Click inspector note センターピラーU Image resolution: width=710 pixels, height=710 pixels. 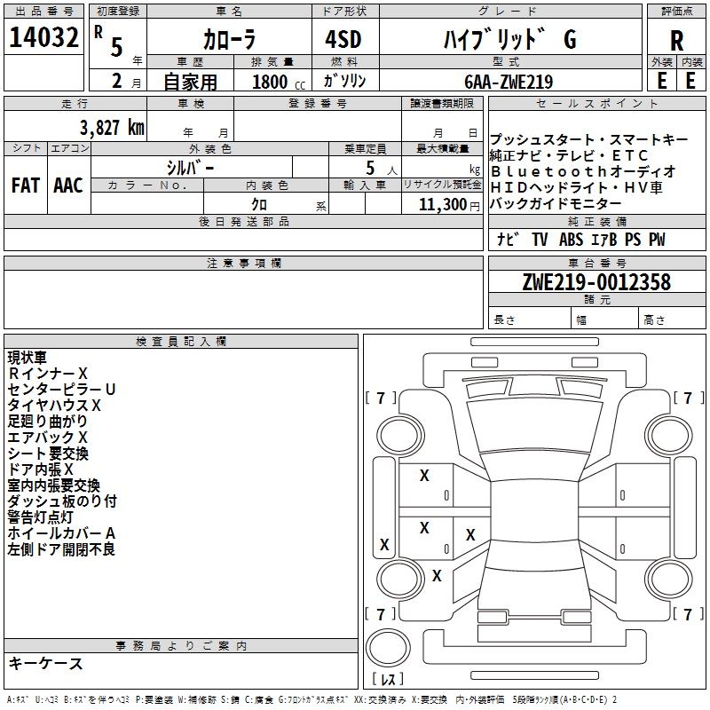pyautogui.click(x=61, y=390)
